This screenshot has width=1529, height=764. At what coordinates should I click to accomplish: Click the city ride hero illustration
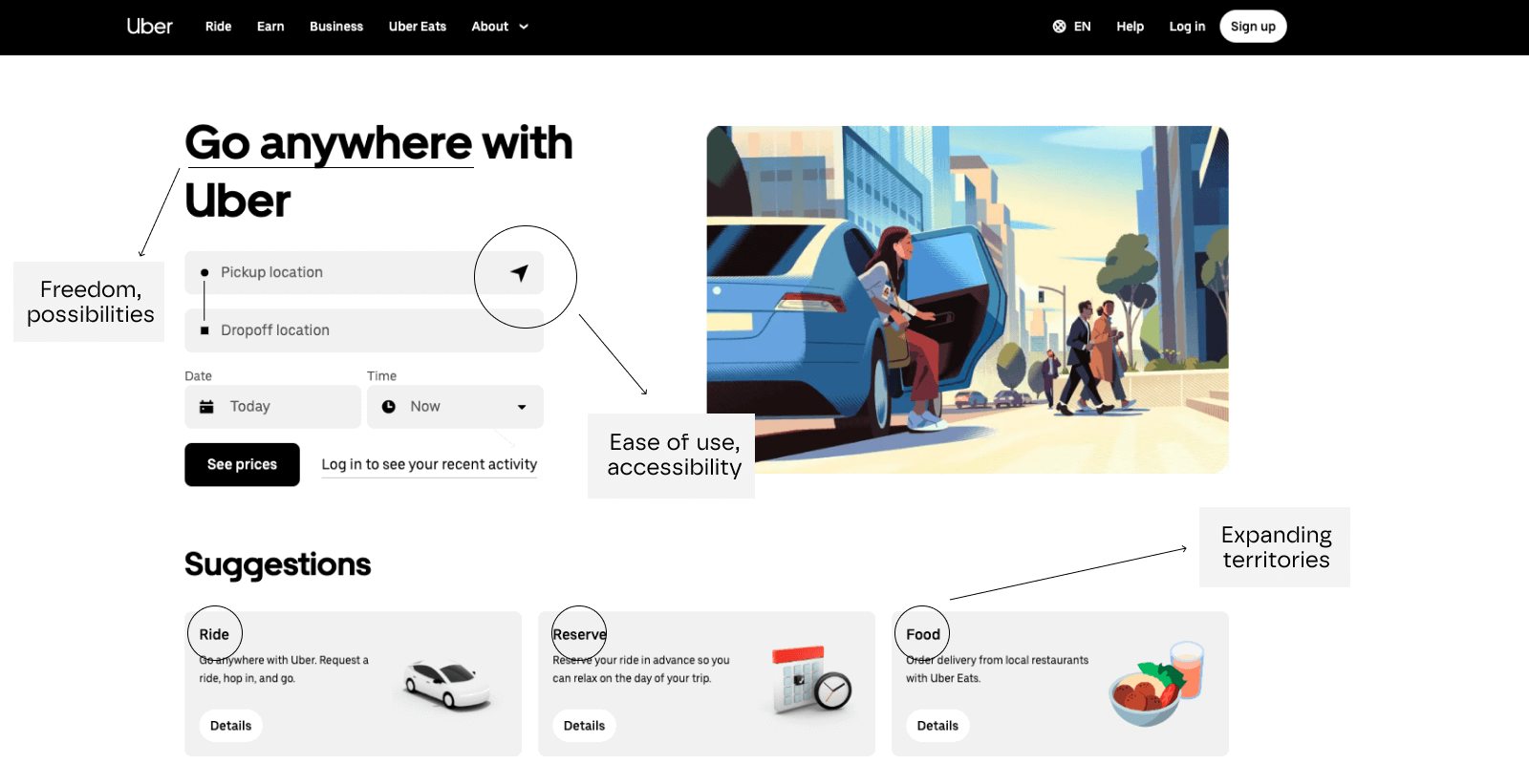(x=967, y=300)
